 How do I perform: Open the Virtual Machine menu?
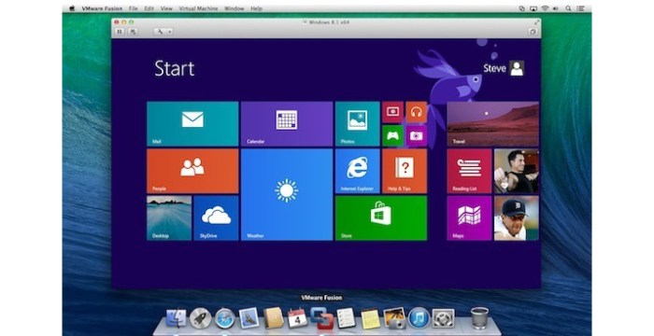tap(198, 8)
